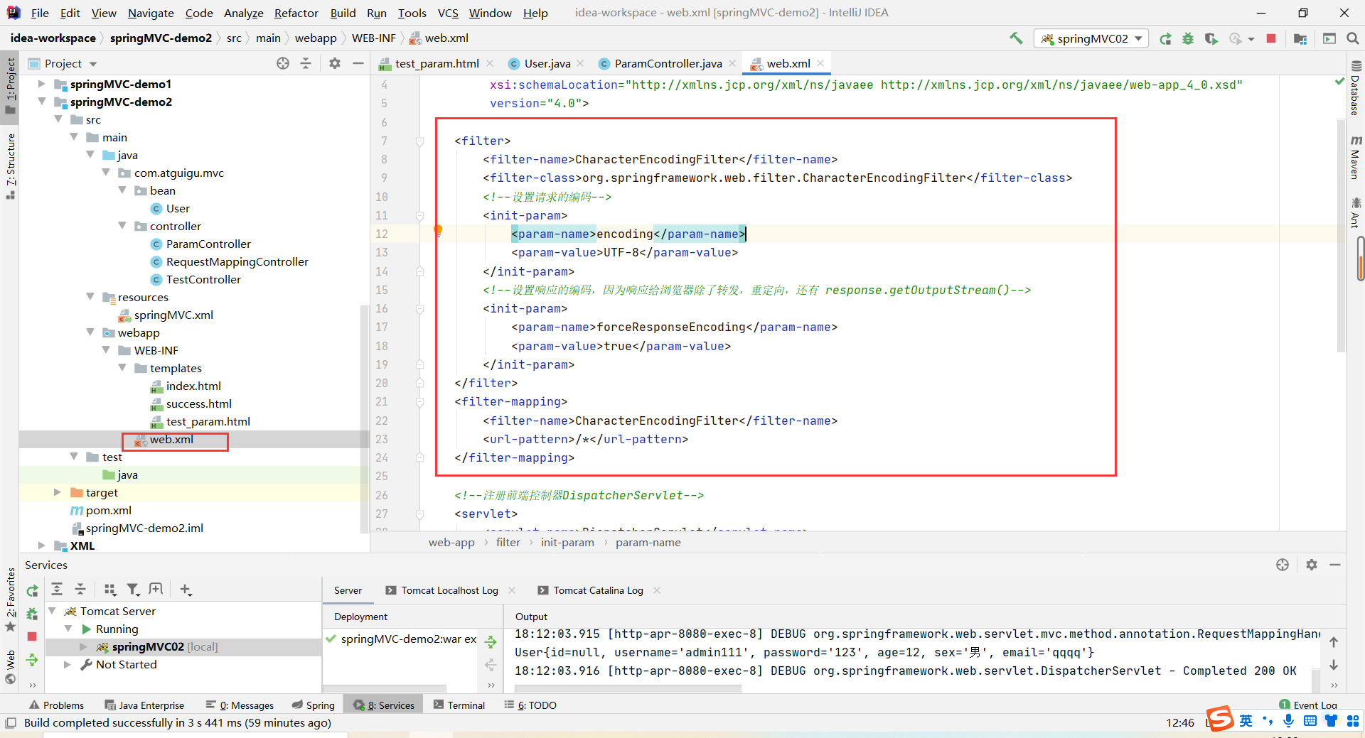Viewport: 1365px width, 738px height.
Task: Open 6: TODO tool window
Action: (x=530, y=705)
